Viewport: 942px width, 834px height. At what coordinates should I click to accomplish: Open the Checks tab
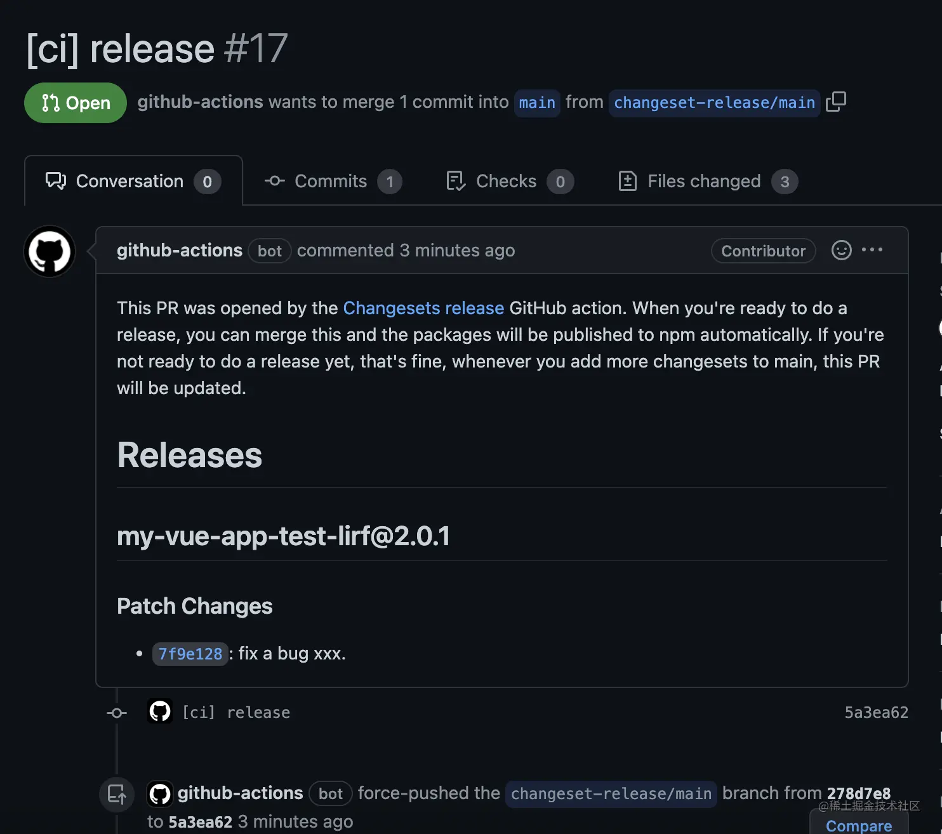[x=510, y=182]
